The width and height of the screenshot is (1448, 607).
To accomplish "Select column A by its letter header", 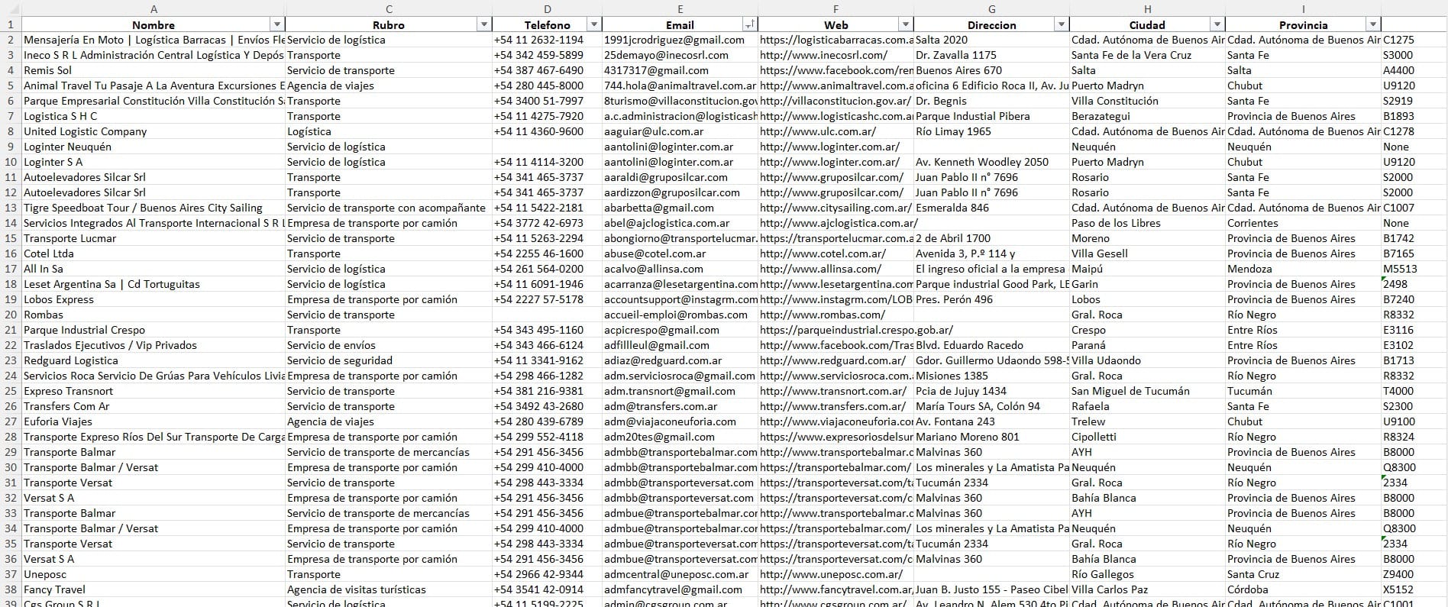I will tap(154, 8).
